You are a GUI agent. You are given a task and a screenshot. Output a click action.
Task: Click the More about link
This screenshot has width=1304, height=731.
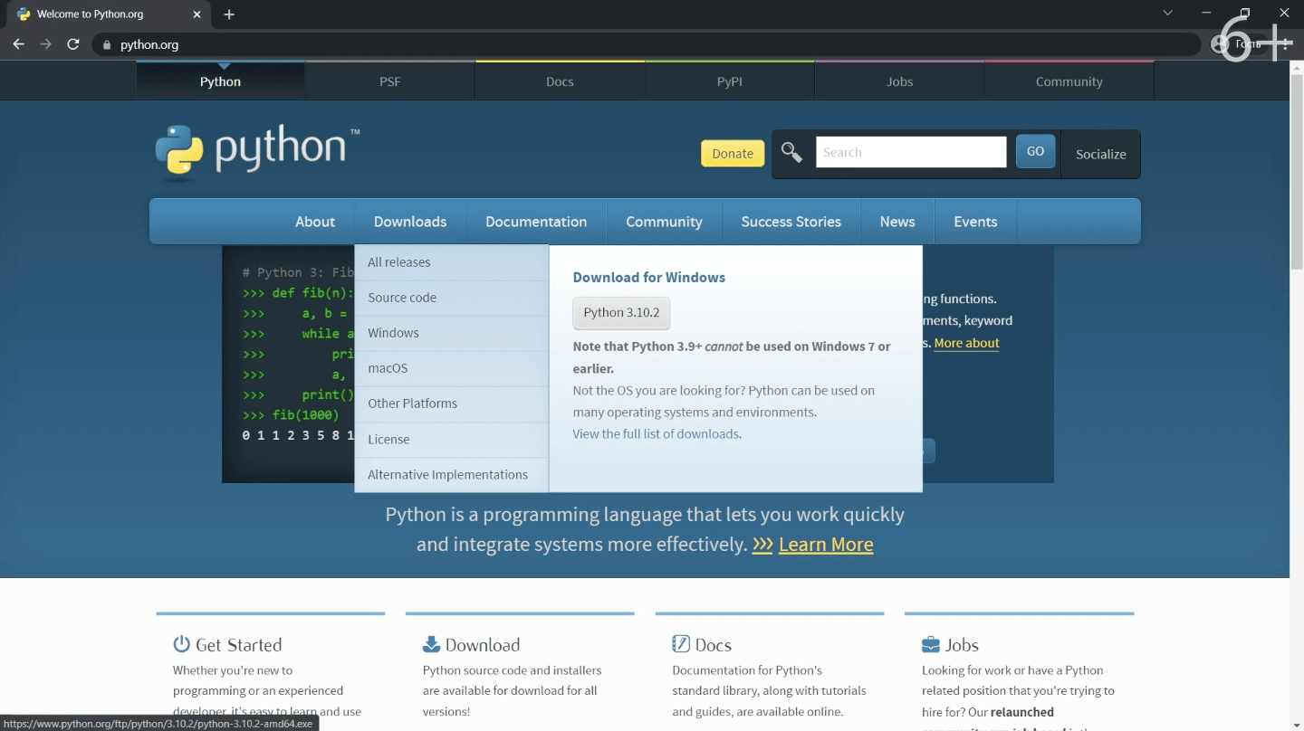click(x=966, y=343)
